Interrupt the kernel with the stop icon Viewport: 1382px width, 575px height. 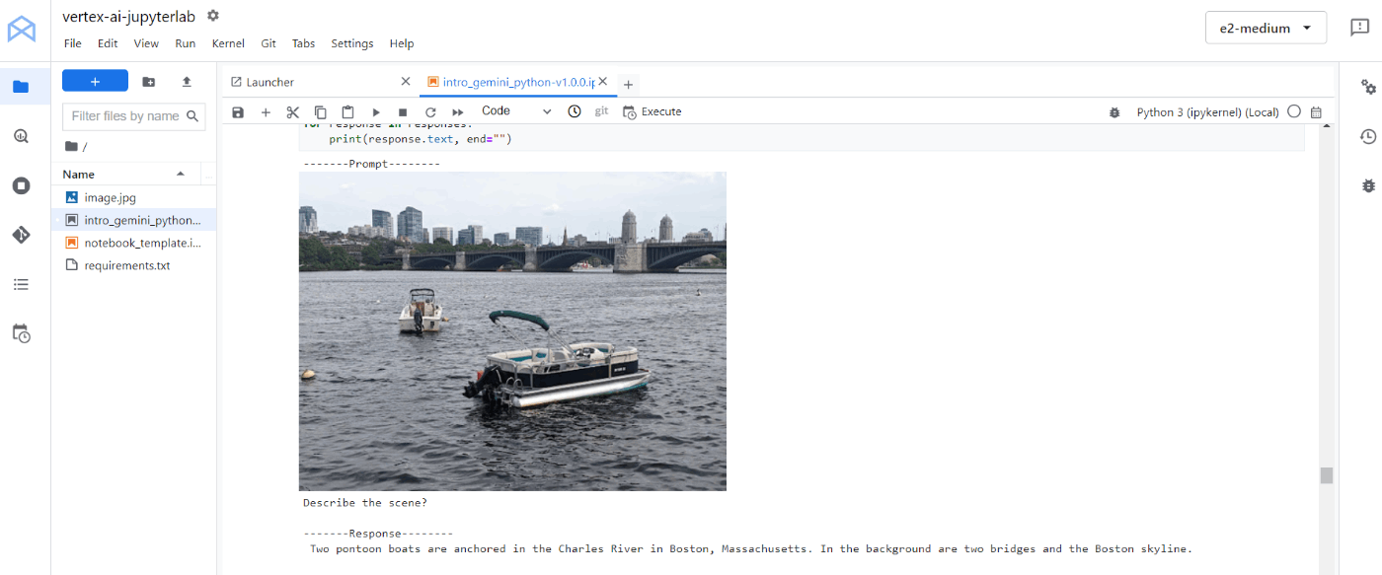pyautogui.click(x=403, y=112)
